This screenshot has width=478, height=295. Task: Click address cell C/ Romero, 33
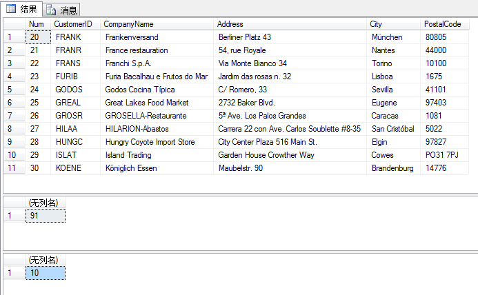tap(290, 90)
